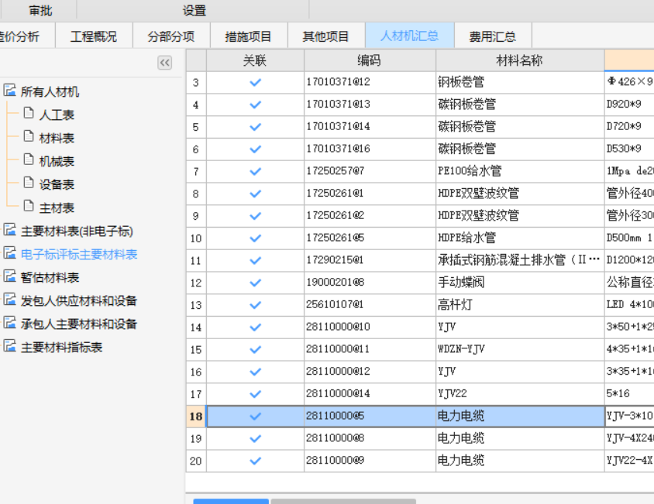Click the 关联 column header
Viewport: 654px width, 504px height.
(x=255, y=60)
